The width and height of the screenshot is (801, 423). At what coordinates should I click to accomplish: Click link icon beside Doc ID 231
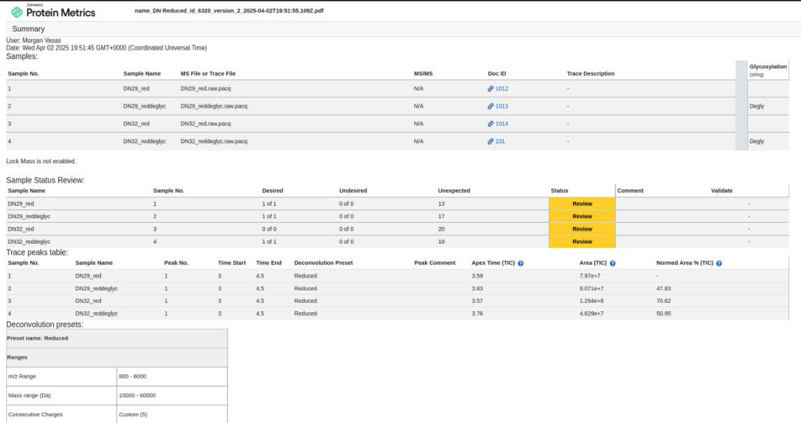pyautogui.click(x=491, y=142)
